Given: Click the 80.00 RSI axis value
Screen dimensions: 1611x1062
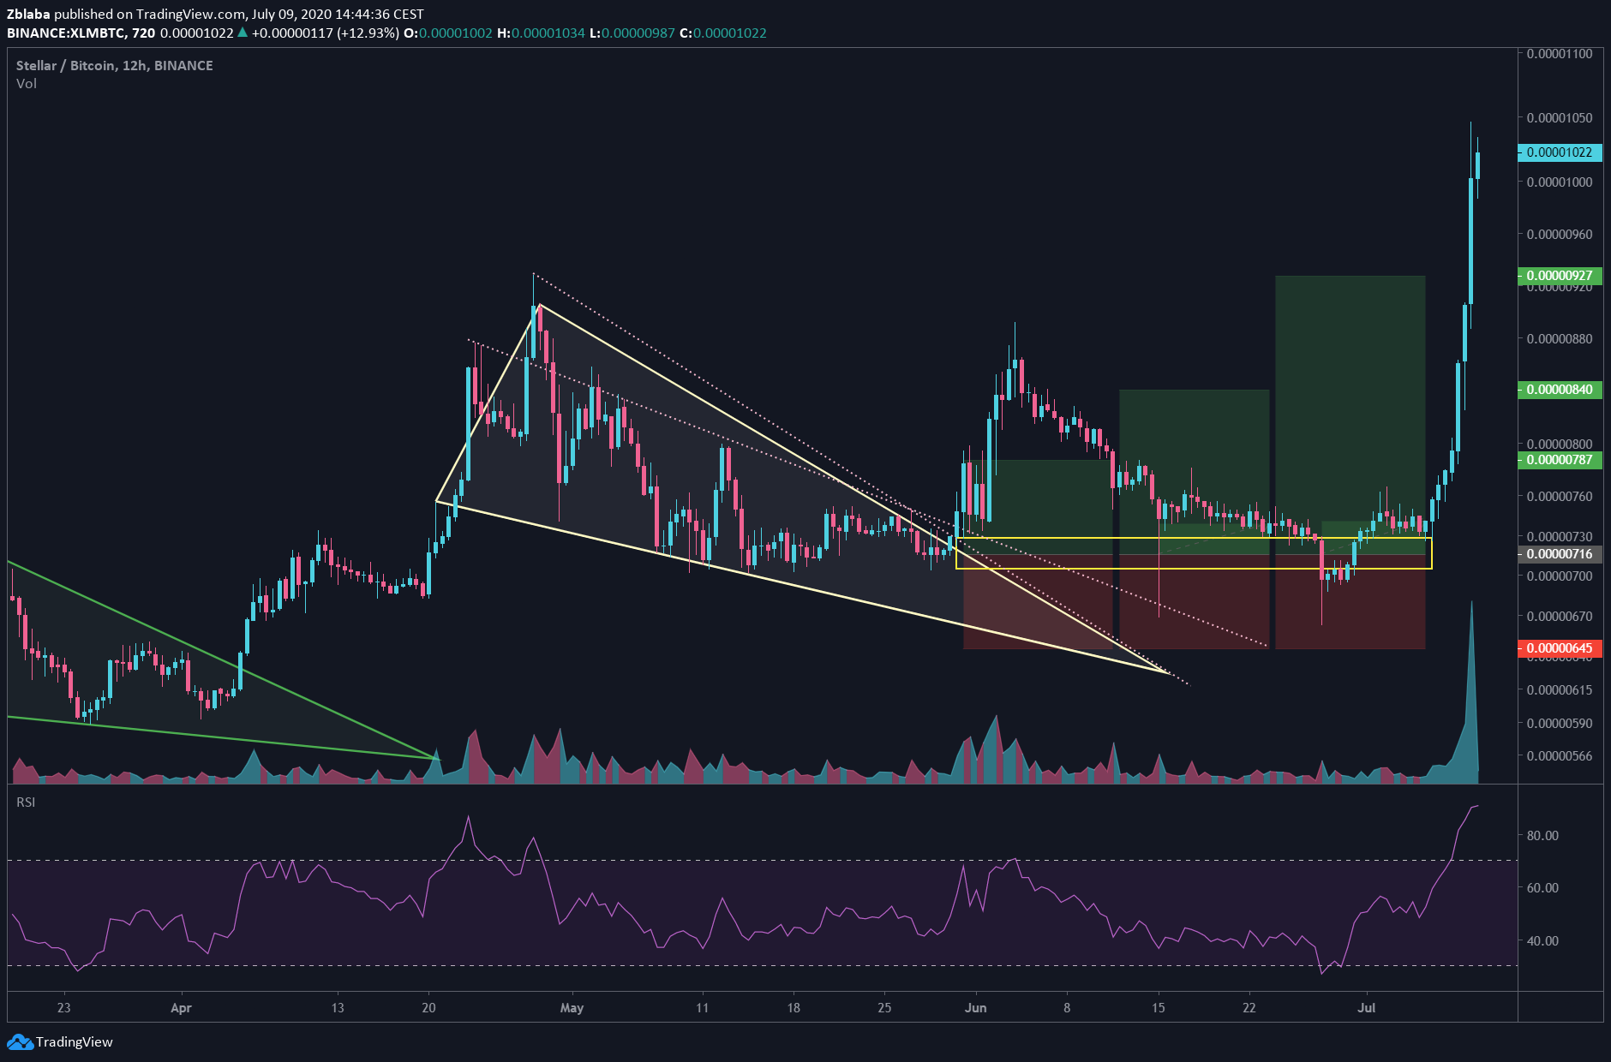Looking at the screenshot, I should 1542,835.
